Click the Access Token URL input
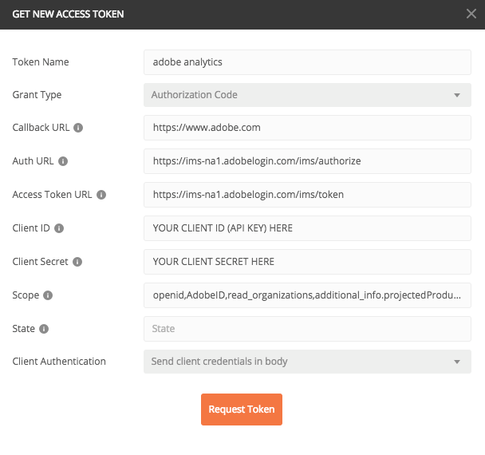Image resolution: width=485 pixels, height=455 pixels. [x=307, y=195]
